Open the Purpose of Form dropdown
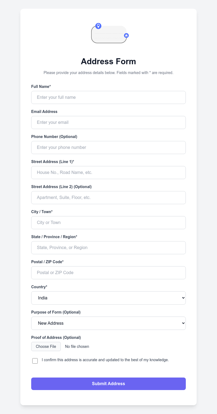The height and width of the screenshot is (414, 217). [x=108, y=323]
